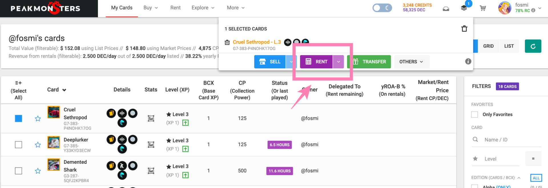Viewport: 548px width, 188px height.
Task: Click gold card icon in Cruel Sethropod details
Action: (111, 113)
